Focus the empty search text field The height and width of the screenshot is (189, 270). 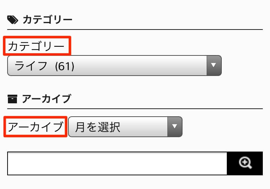[117, 163]
